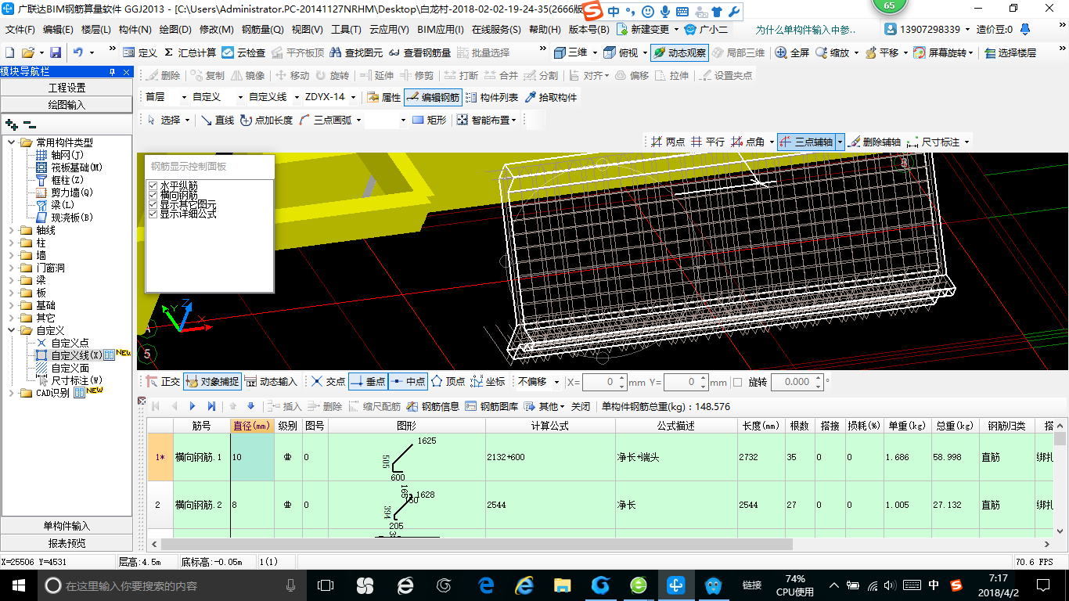Toggle 垂点 perpendicular snap

[x=367, y=381]
